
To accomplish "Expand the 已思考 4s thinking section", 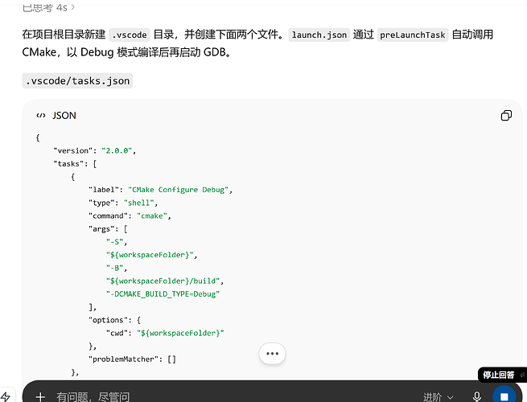I will pos(48,7).
